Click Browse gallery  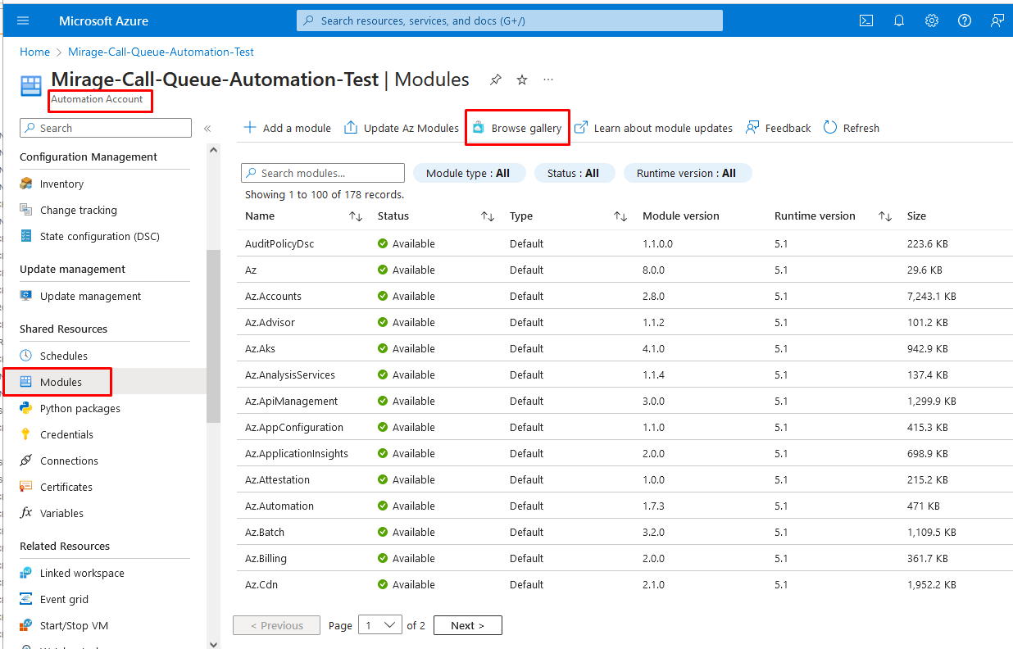coord(517,128)
